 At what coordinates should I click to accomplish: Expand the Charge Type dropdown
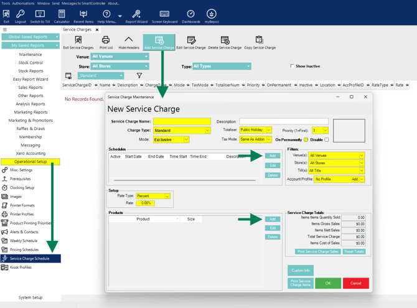pos(207,130)
